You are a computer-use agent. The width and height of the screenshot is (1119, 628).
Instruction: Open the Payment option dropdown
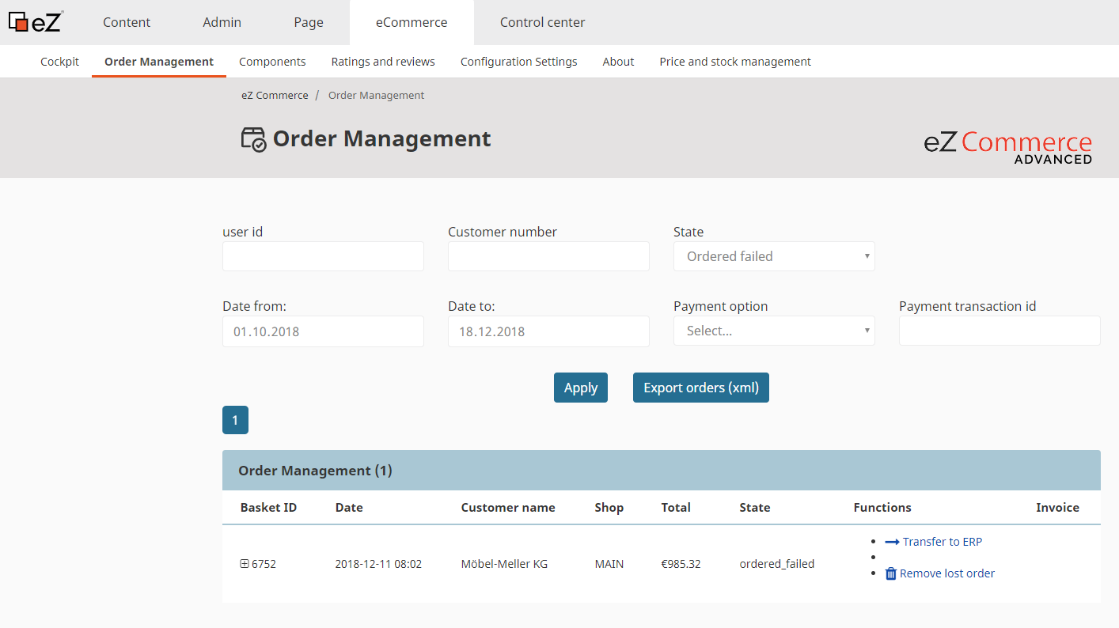pyautogui.click(x=774, y=331)
